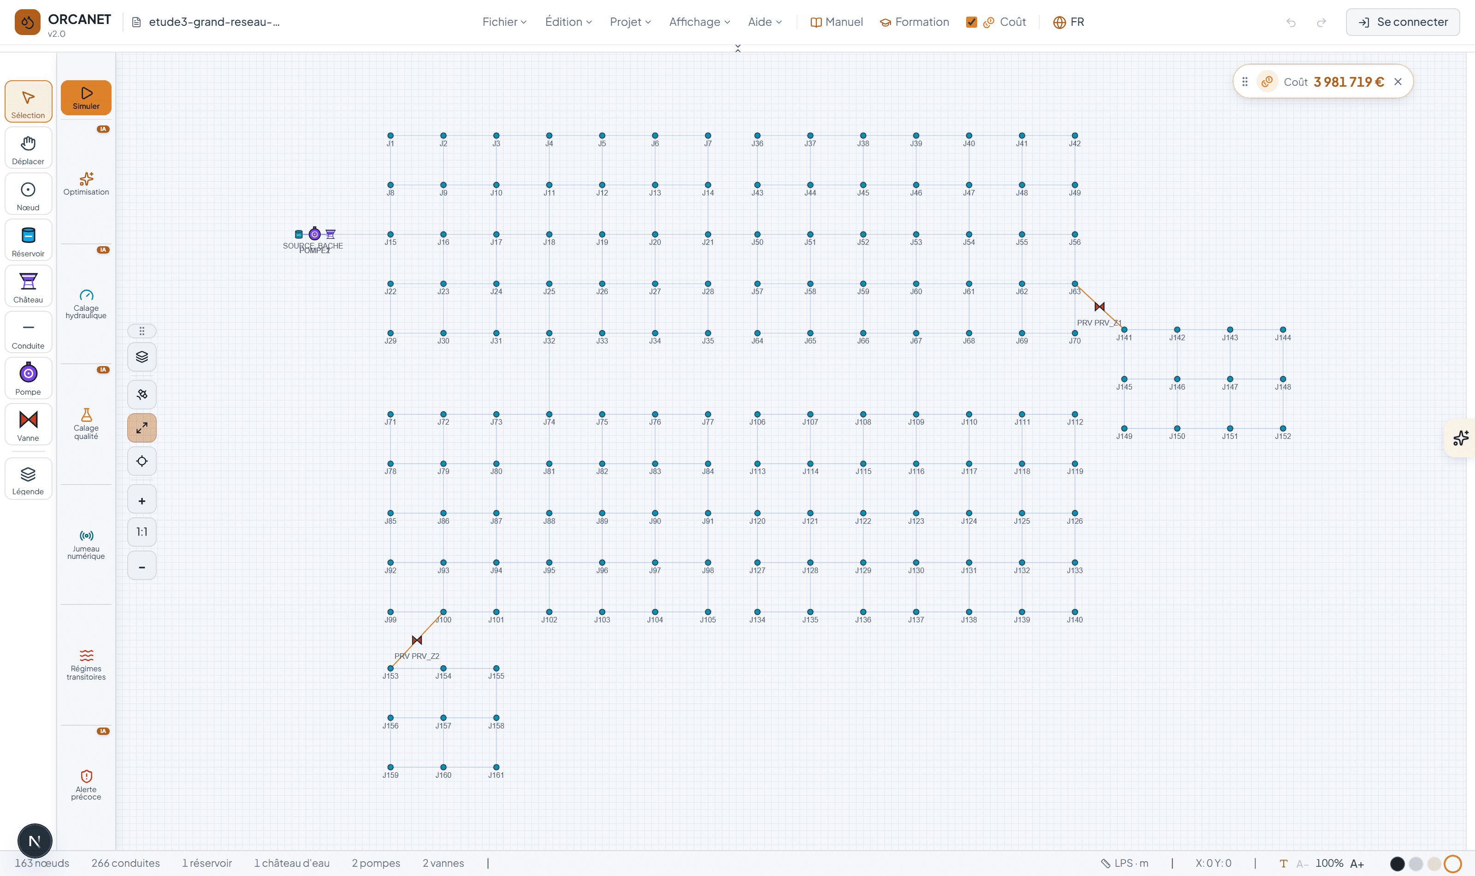Screen dimensions: 1475x876
Task: Open the AI assistant sparkle side tab
Action: point(1461,438)
